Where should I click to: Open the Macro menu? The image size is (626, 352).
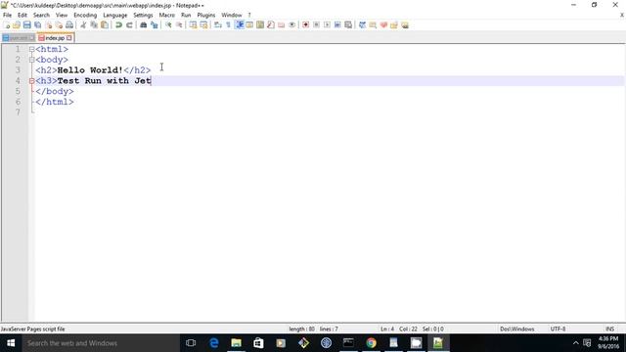[167, 15]
